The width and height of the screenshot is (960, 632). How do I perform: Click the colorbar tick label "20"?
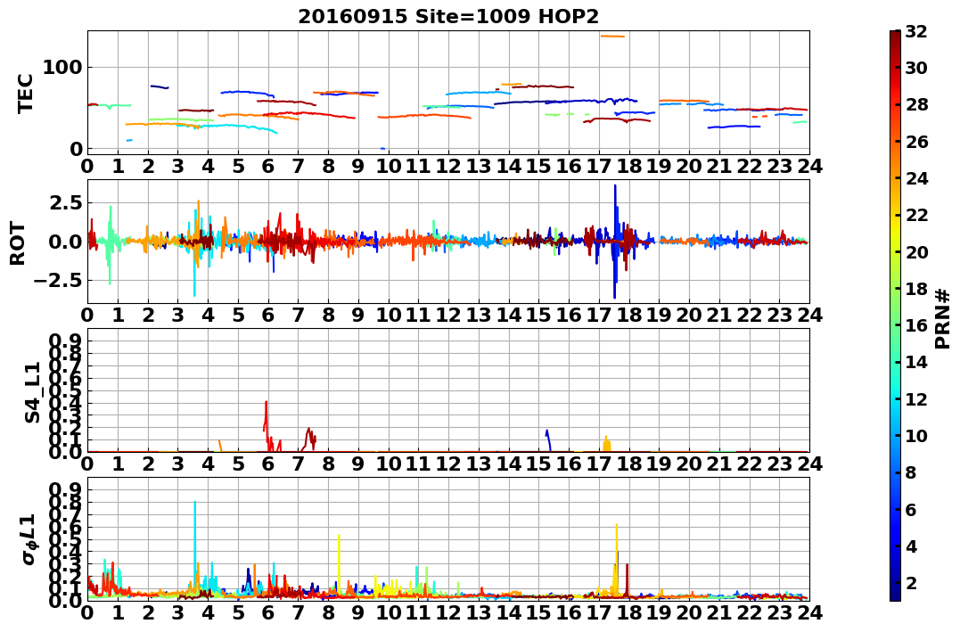click(916, 251)
